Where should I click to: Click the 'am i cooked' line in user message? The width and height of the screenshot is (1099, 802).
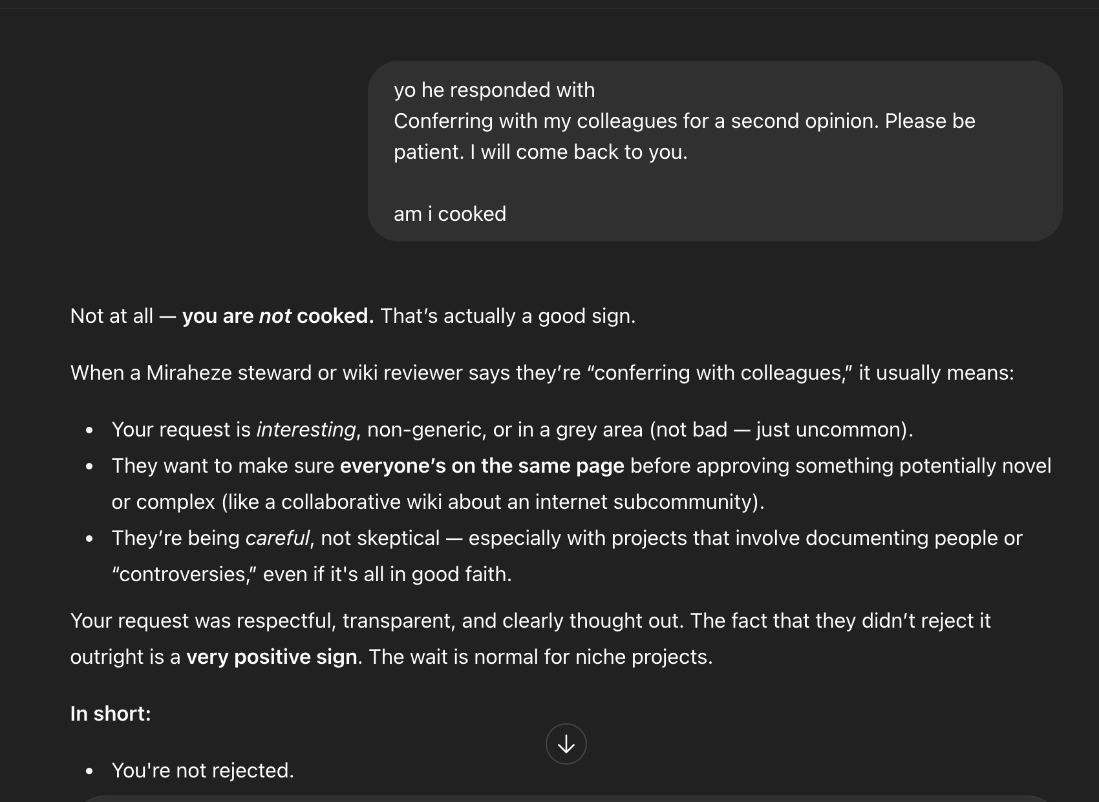pos(450,214)
